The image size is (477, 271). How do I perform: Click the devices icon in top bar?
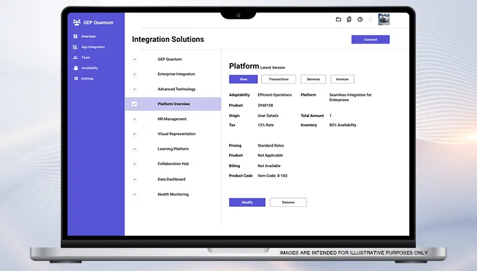(349, 19)
